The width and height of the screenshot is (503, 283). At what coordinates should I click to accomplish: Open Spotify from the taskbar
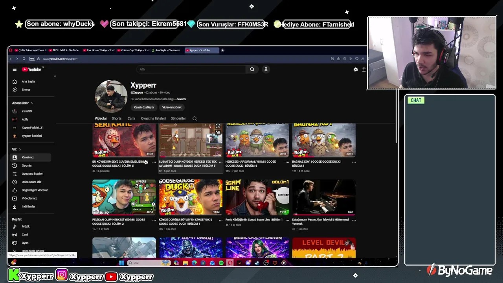(x=221, y=263)
